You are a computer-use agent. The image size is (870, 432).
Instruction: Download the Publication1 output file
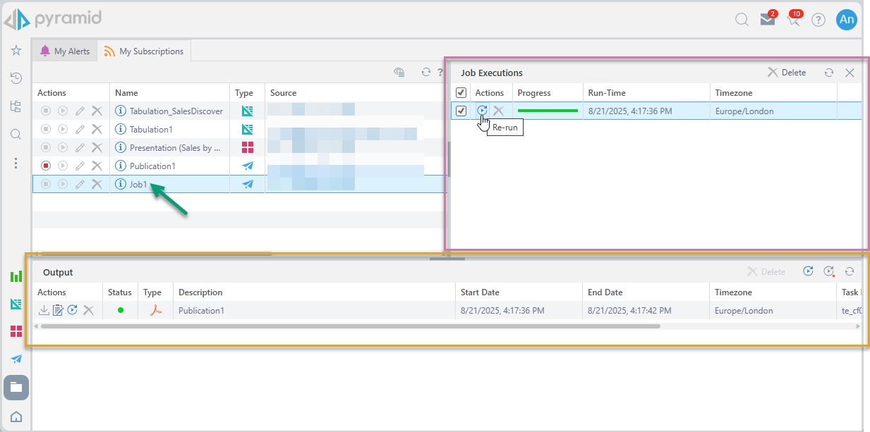tap(44, 310)
